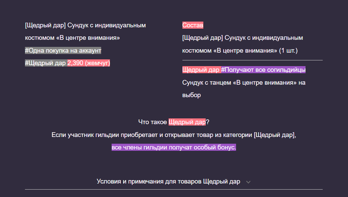
Task: Click the costume chest title in left column
Action: (x=85, y=31)
